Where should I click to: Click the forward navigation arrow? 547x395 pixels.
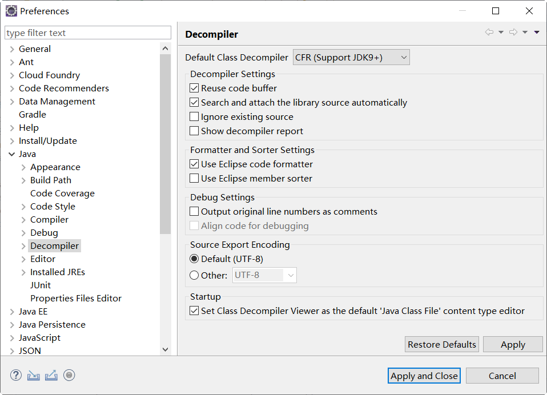513,32
